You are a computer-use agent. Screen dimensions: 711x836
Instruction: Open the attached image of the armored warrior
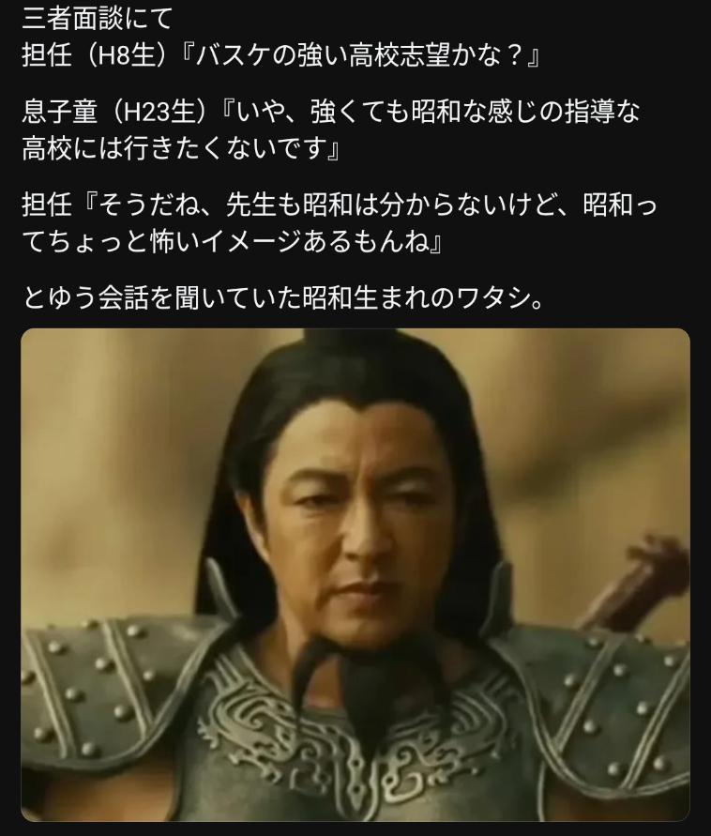(355, 575)
